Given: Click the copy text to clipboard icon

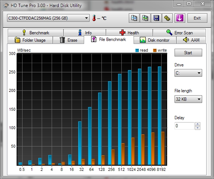Looking at the screenshot, I should pos(134,18).
